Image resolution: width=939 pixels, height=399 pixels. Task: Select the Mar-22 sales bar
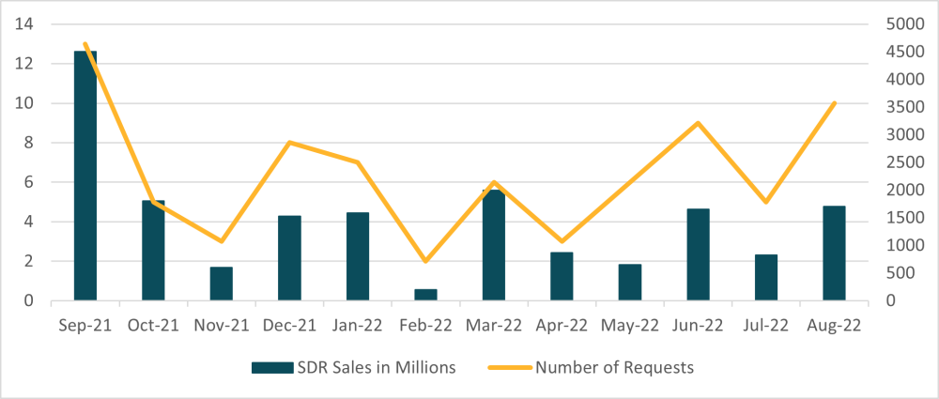pos(494,246)
